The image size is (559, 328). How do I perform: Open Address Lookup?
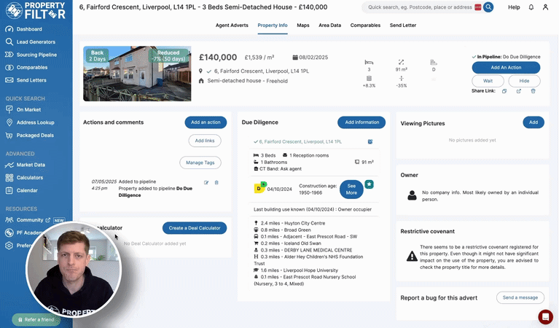[x=30, y=122]
